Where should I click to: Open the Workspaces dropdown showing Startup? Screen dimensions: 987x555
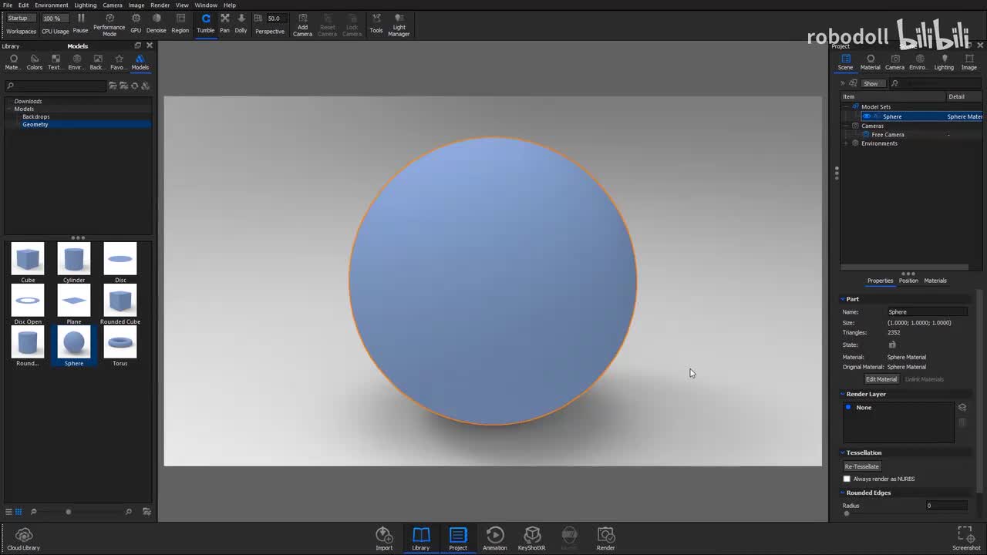21,18
